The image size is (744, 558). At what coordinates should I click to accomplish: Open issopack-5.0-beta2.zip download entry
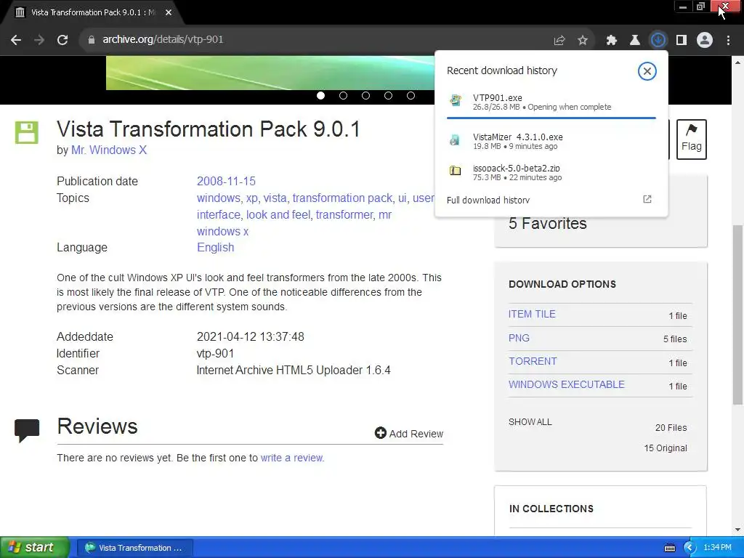pyautogui.click(x=551, y=172)
